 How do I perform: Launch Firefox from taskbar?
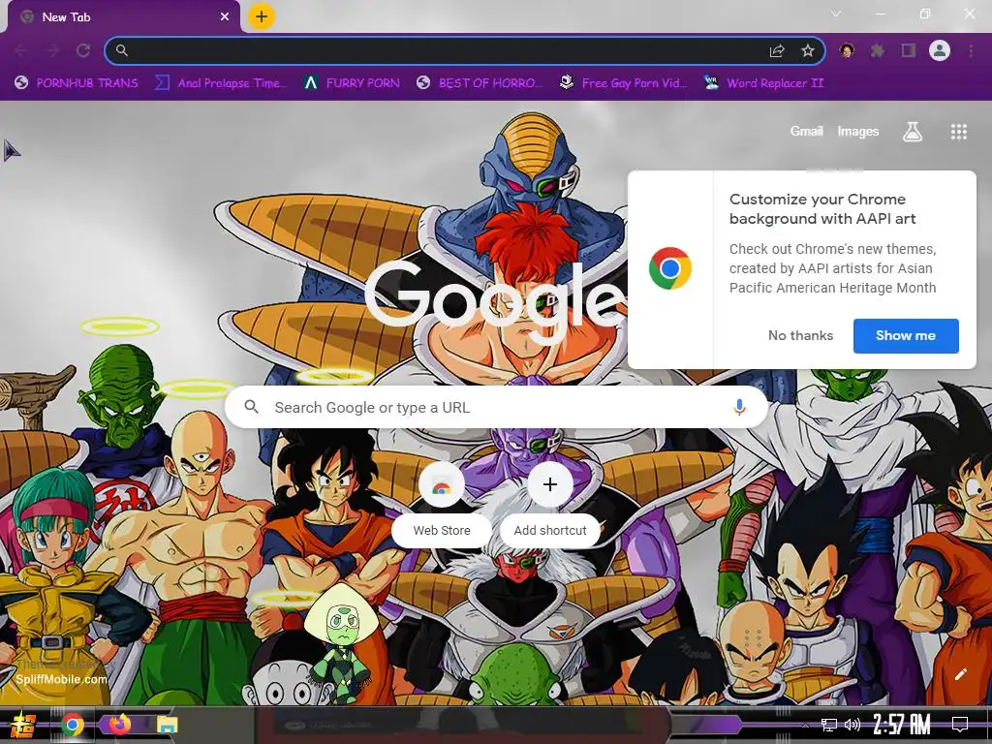pyautogui.click(x=119, y=724)
